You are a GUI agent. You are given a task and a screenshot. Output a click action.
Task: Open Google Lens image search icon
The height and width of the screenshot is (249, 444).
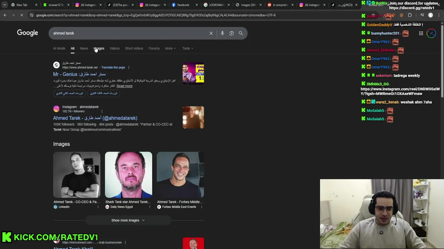pyautogui.click(x=231, y=33)
